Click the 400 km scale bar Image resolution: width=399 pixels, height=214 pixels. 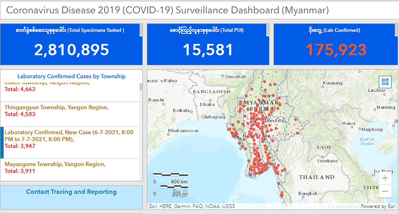click(x=170, y=175)
